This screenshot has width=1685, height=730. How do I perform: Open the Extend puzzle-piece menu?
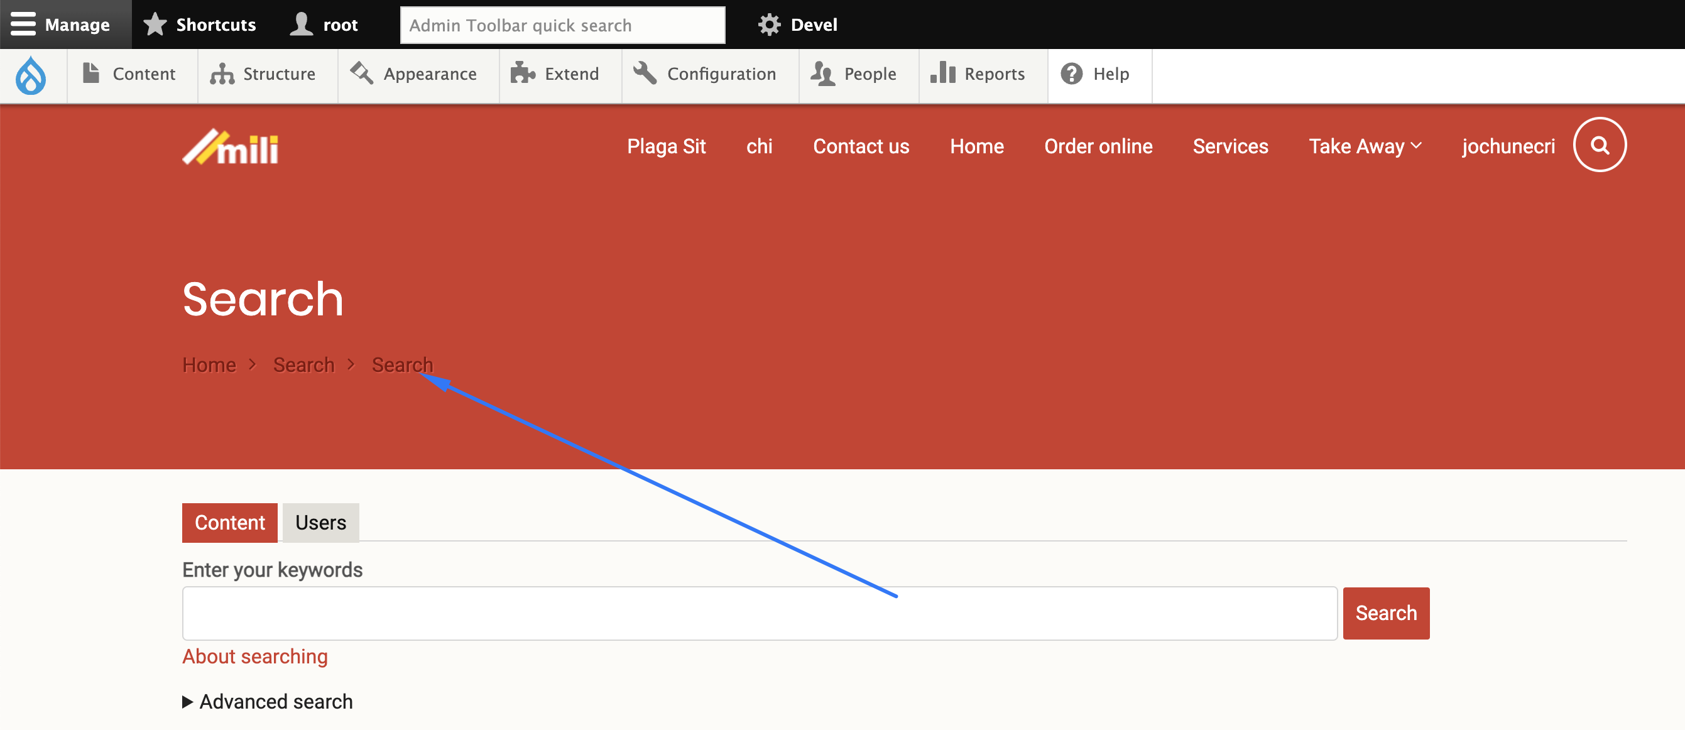555,74
